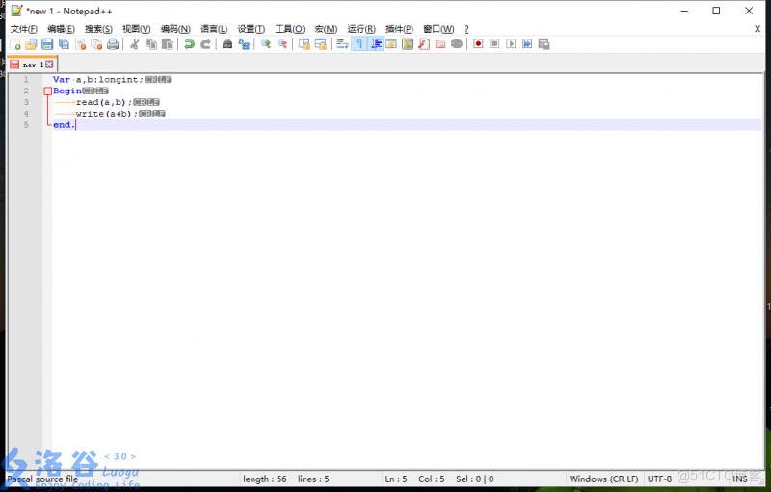Click the Stop recording macro button

point(494,44)
